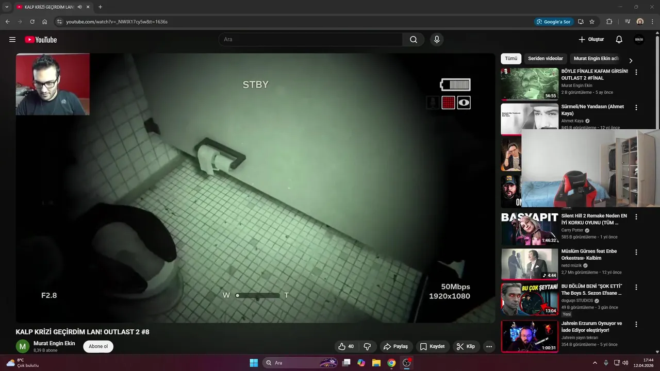
Task: Click the address bar URL
Action: (117, 22)
